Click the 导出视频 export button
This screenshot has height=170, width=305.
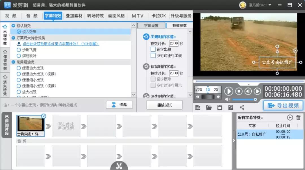point(283,105)
